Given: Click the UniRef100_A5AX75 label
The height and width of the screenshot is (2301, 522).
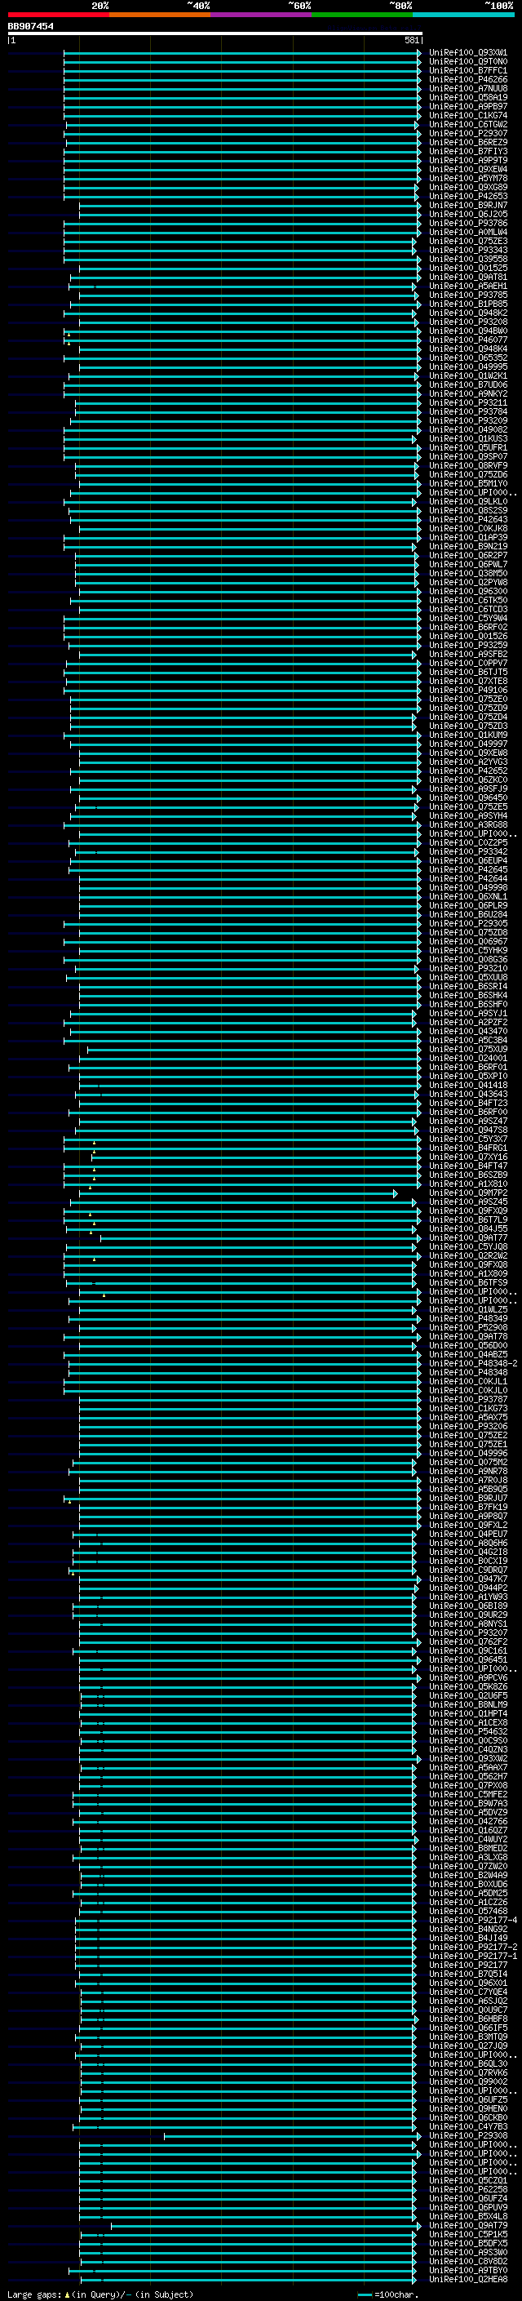Looking at the screenshot, I should [x=468, y=1418].
